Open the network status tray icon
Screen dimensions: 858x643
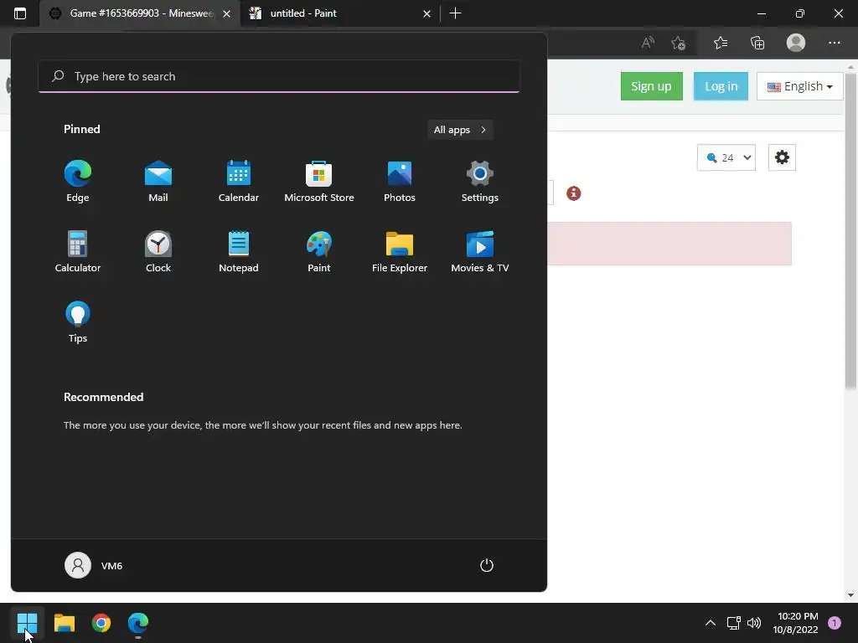pos(733,623)
